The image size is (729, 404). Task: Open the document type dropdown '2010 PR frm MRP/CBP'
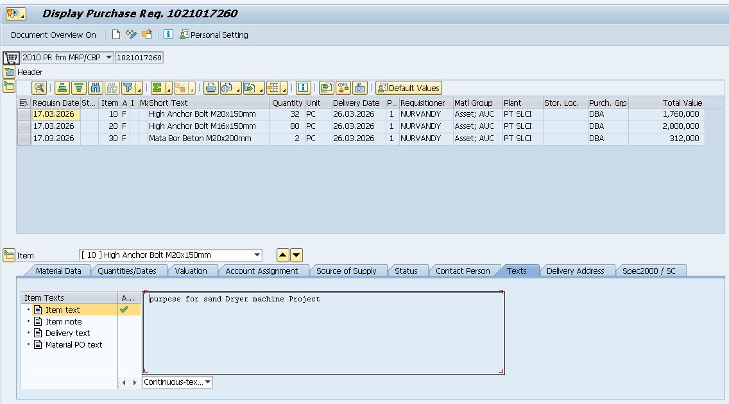pos(108,58)
